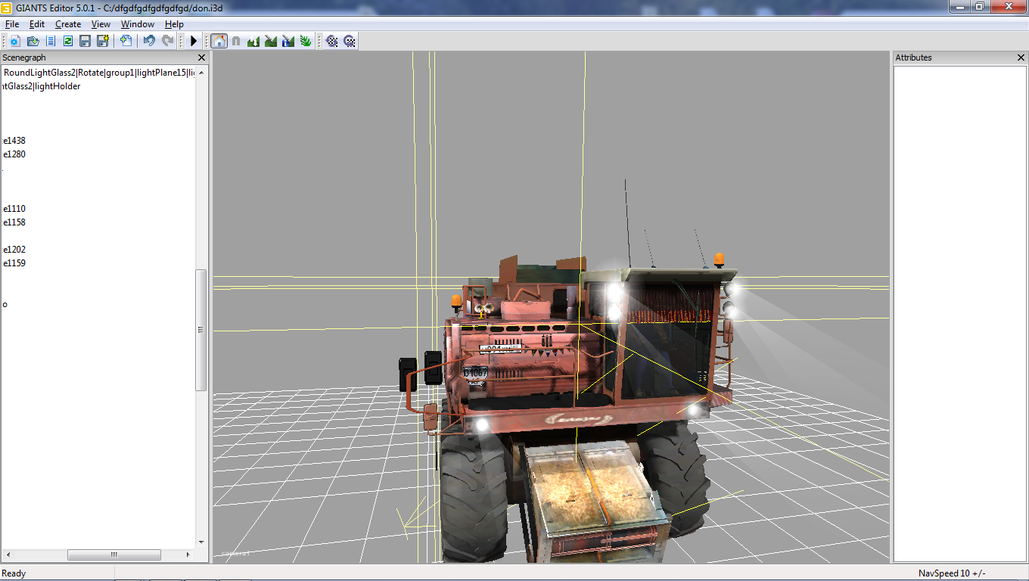Image resolution: width=1029 pixels, height=581 pixels.
Task: Click the Scenegraph scroll up arrow
Action: tap(201, 72)
